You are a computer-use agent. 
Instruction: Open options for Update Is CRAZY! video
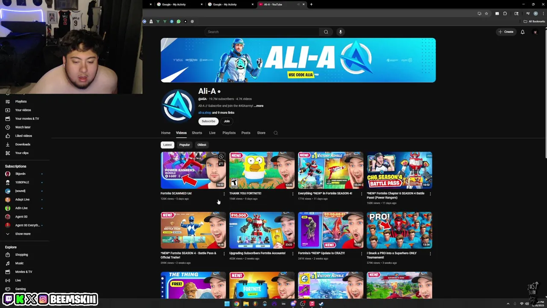[x=361, y=254]
